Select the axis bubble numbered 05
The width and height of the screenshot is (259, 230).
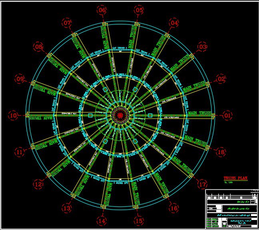pyautogui.click(x=139, y=10)
